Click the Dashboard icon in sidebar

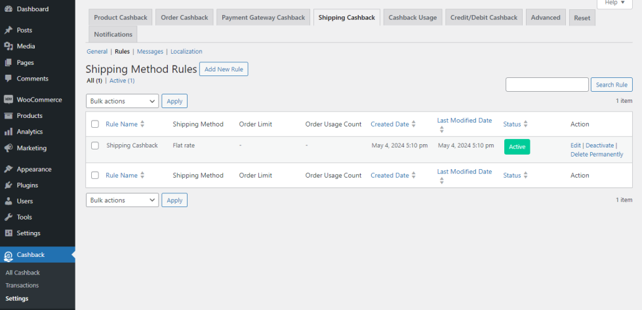click(x=9, y=9)
